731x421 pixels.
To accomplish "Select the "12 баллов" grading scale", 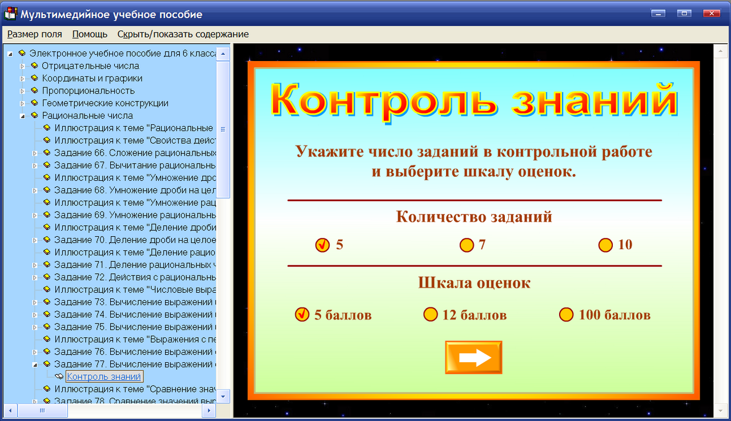I will 431,314.
